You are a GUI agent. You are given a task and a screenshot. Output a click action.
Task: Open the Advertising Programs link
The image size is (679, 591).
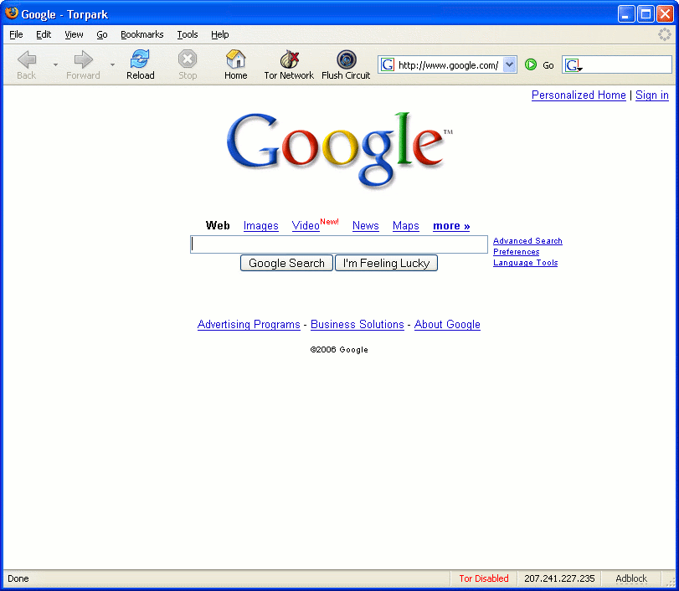(249, 324)
